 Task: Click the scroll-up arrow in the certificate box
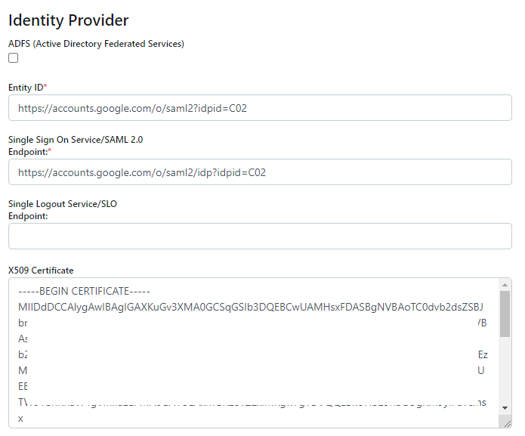pyautogui.click(x=505, y=285)
